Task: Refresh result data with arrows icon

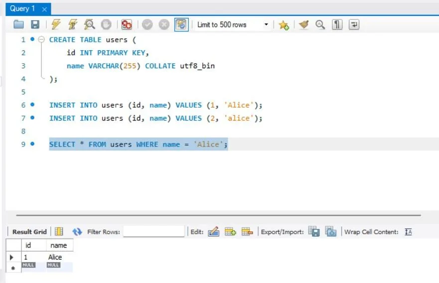Action: [77, 232]
